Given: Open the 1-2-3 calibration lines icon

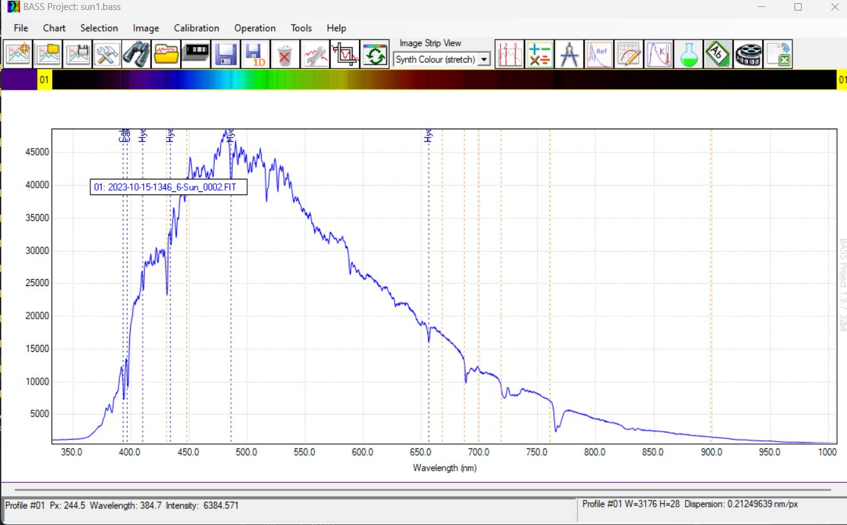Looking at the screenshot, I should point(509,55).
